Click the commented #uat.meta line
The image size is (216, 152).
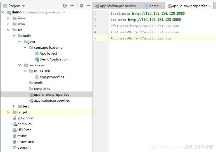[x=145, y=32]
